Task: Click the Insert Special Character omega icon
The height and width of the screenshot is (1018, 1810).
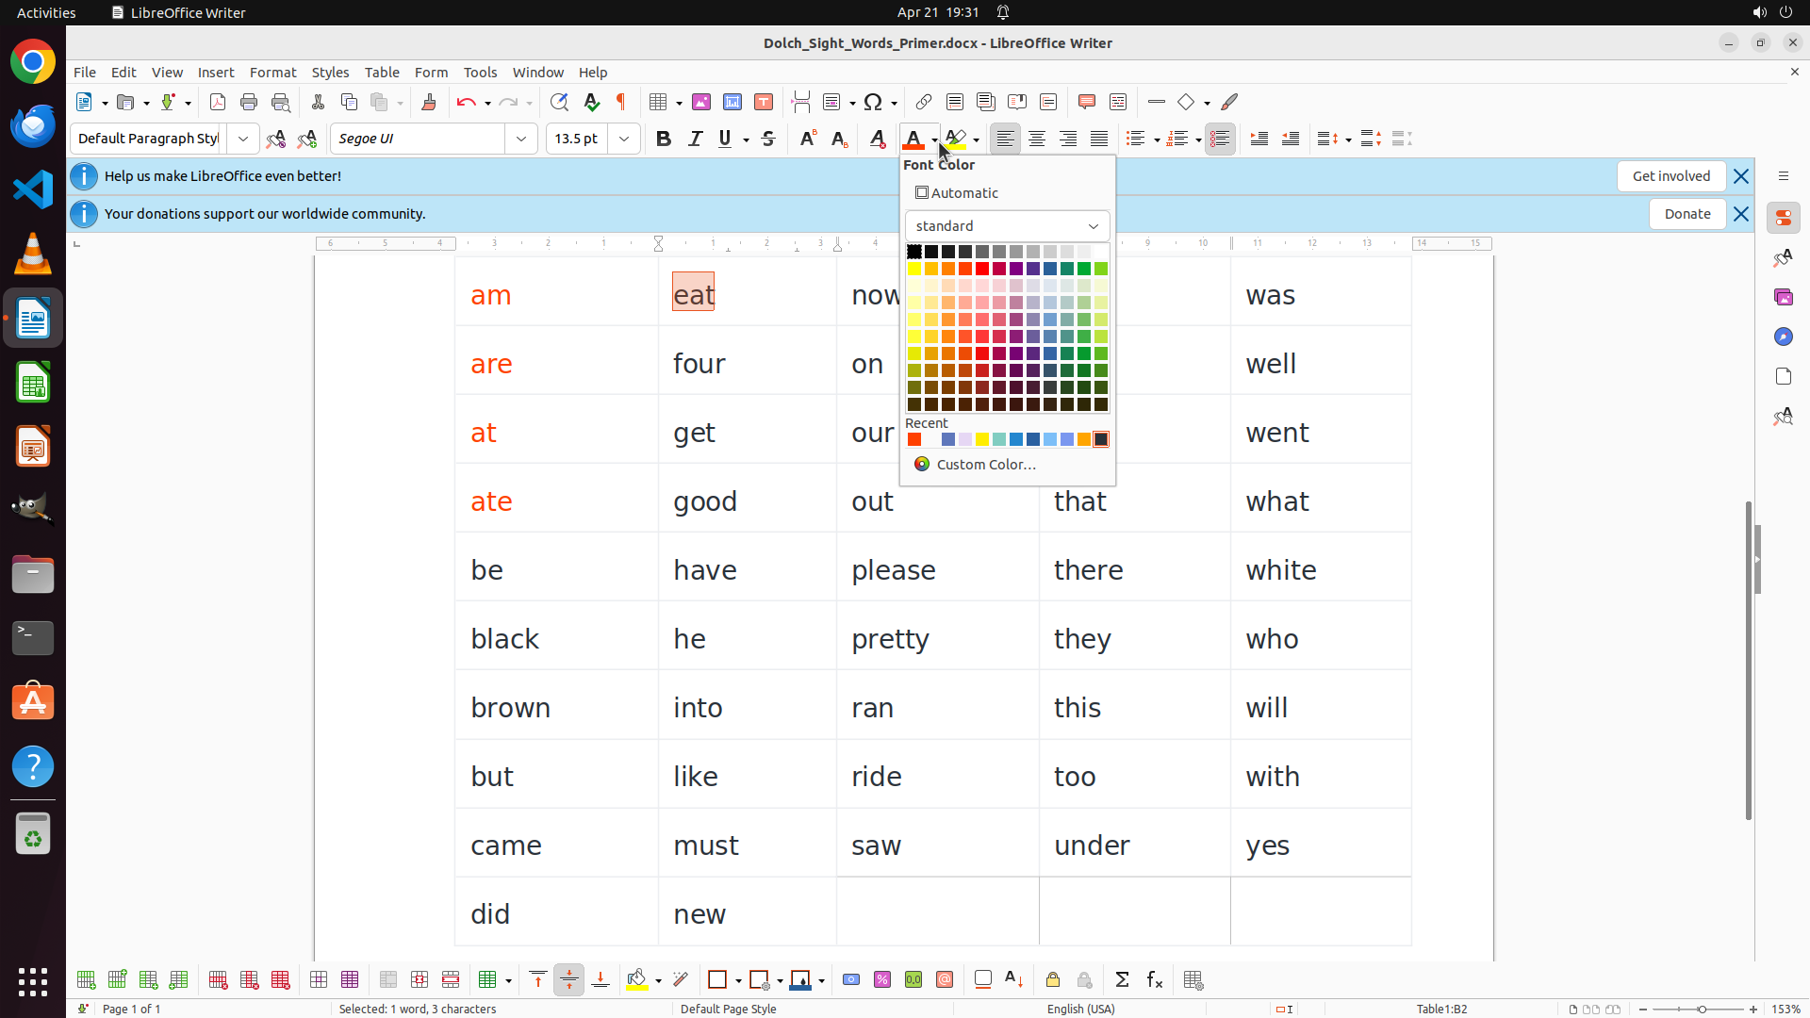Action: click(873, 102)
